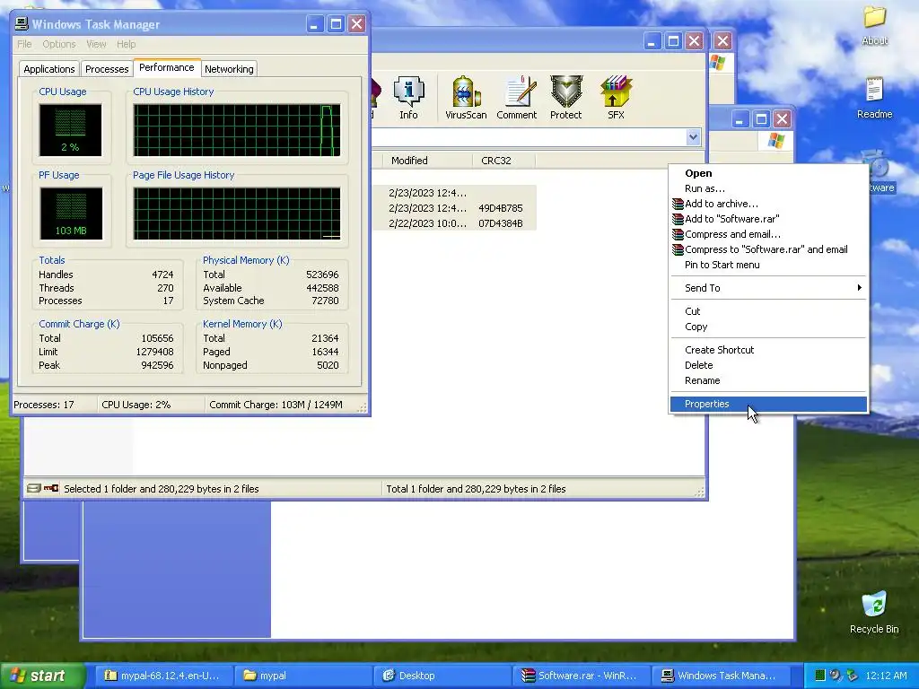Create SFX archive with WinRAR
The height and width of the screenshot is (689, 919).
point(616,98)
